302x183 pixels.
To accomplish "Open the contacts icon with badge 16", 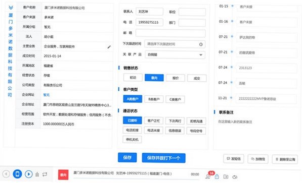I will pyautogui.click(x=208, y=176).
